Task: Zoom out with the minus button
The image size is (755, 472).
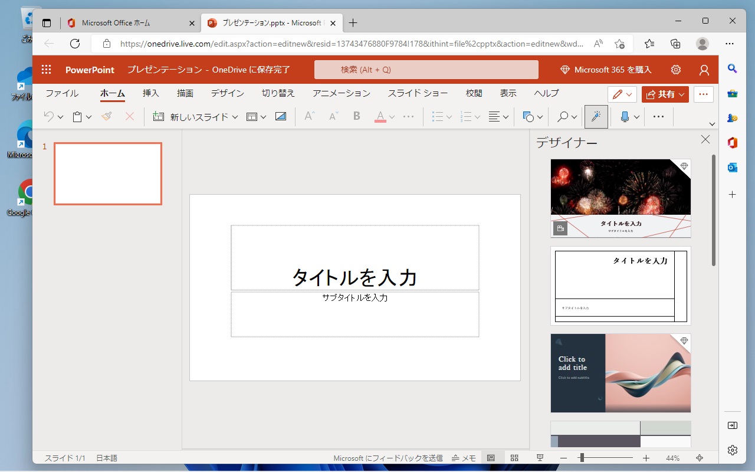Action: (563, 458)
